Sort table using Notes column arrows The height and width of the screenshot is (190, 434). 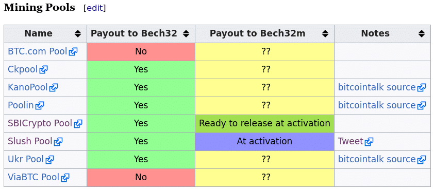point(422,34)
